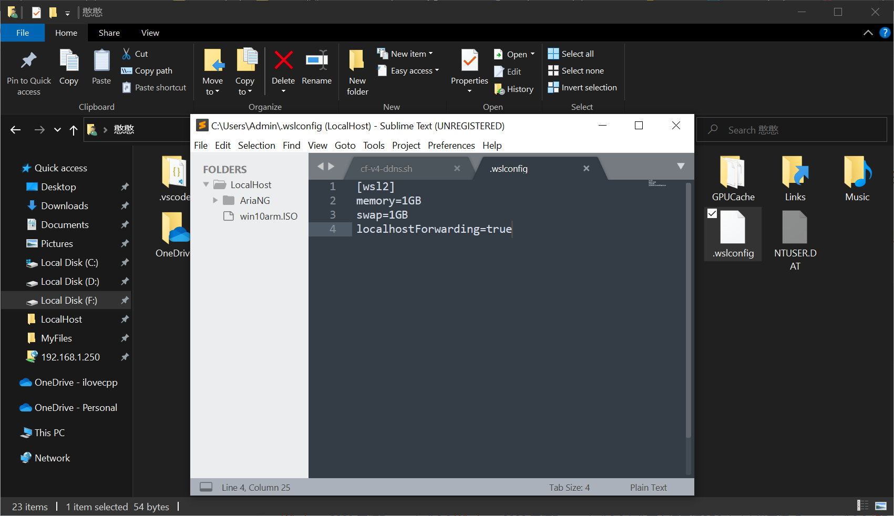Open the Preferences menu in Sublime
This screenshot has width=894, height=516.
(451, 146)
